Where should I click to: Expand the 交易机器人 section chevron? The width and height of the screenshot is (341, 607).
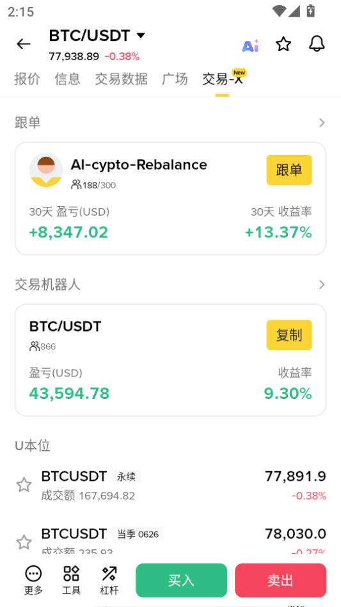coord(322,285)
